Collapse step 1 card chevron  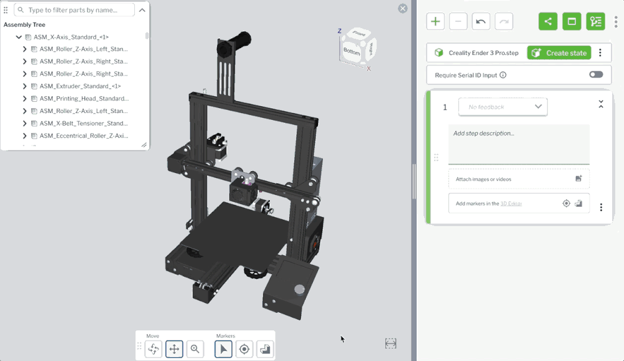point(601,104)
